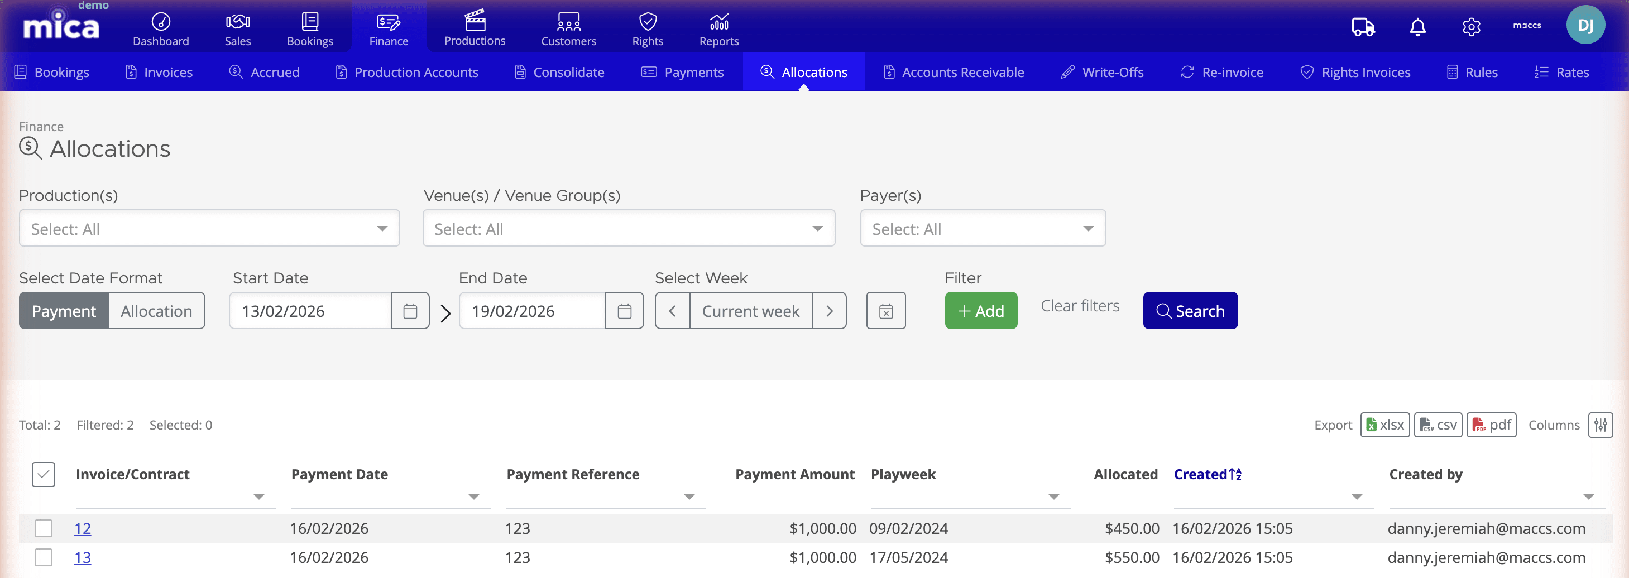The height and width of the screenshot is (578, 1629).
Task: Open notifications bell
Action: [x=1417, y=27]
